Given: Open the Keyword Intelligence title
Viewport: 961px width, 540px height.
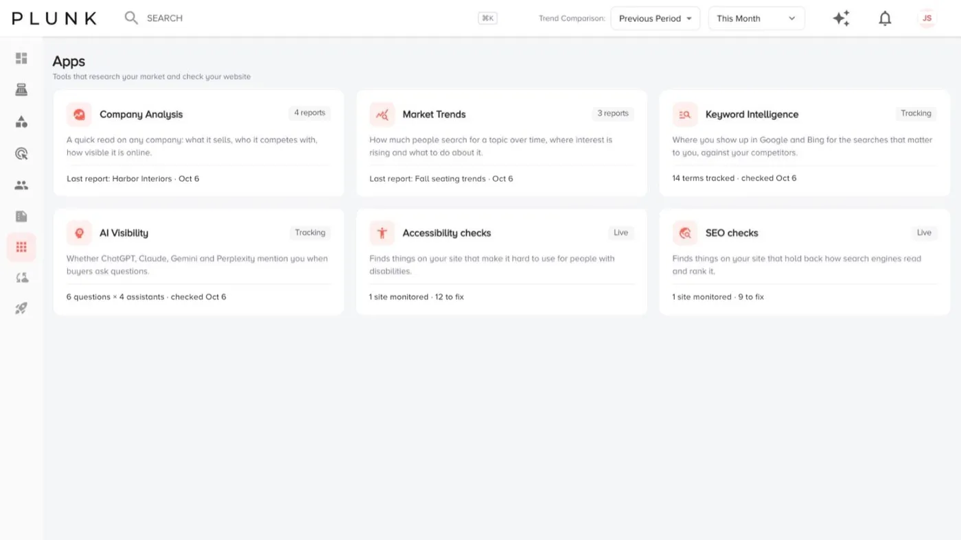Looking at the screenshot, I should pos(752,115).
